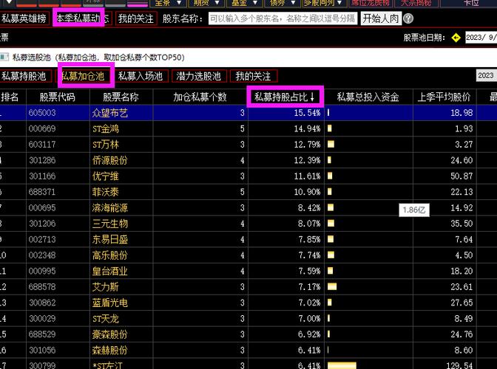The image size is (497, 369).
Task: Select the 私募入场池 tab
Action: tap(141, 76)
